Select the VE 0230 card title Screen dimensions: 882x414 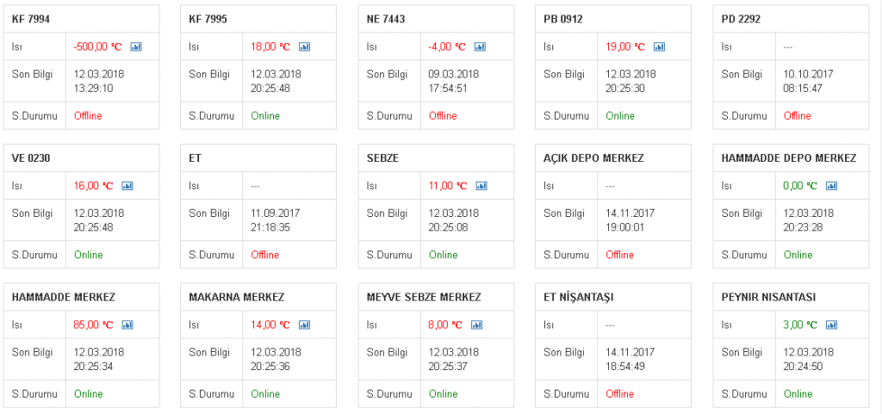[31, 158]
